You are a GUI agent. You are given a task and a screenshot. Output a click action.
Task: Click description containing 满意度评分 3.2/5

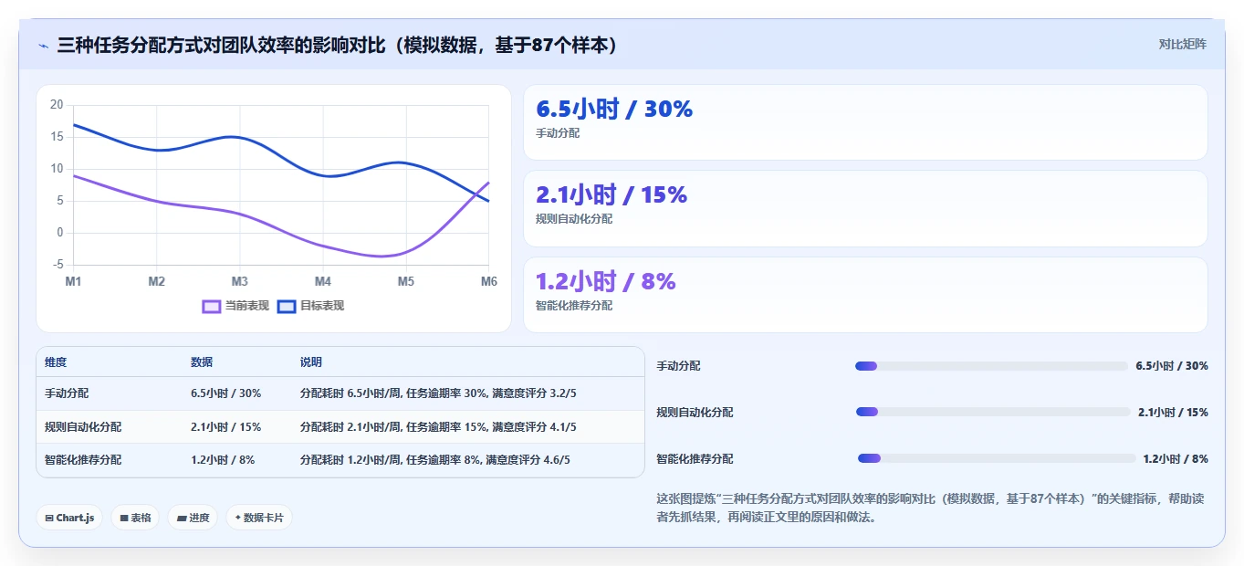(x=438, y=393)
